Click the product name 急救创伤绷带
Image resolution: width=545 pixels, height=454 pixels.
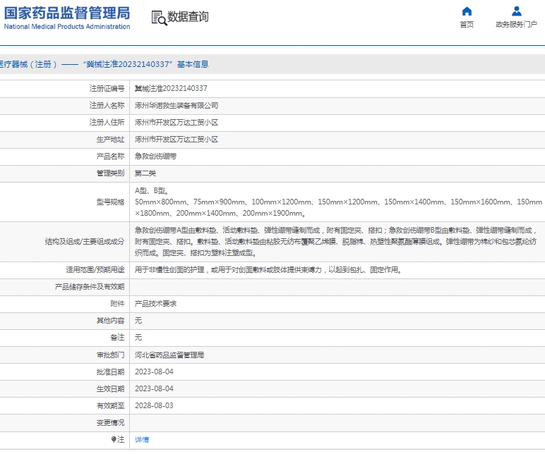pyautogui.click(x=155, y=157)
